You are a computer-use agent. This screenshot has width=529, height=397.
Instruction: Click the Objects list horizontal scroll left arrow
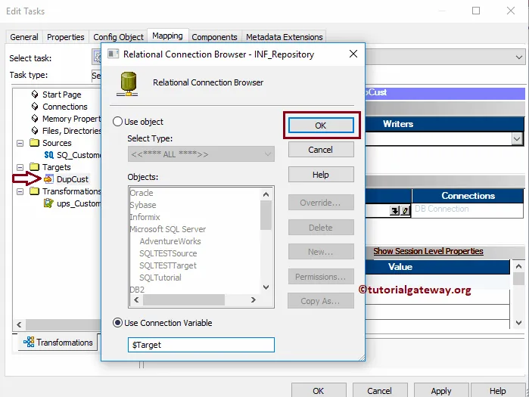tap(136, 299)
